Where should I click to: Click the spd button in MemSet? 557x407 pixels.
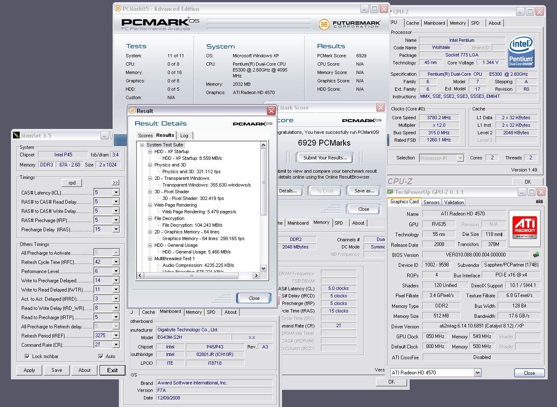pyautogui.click(x=72, y=183)
